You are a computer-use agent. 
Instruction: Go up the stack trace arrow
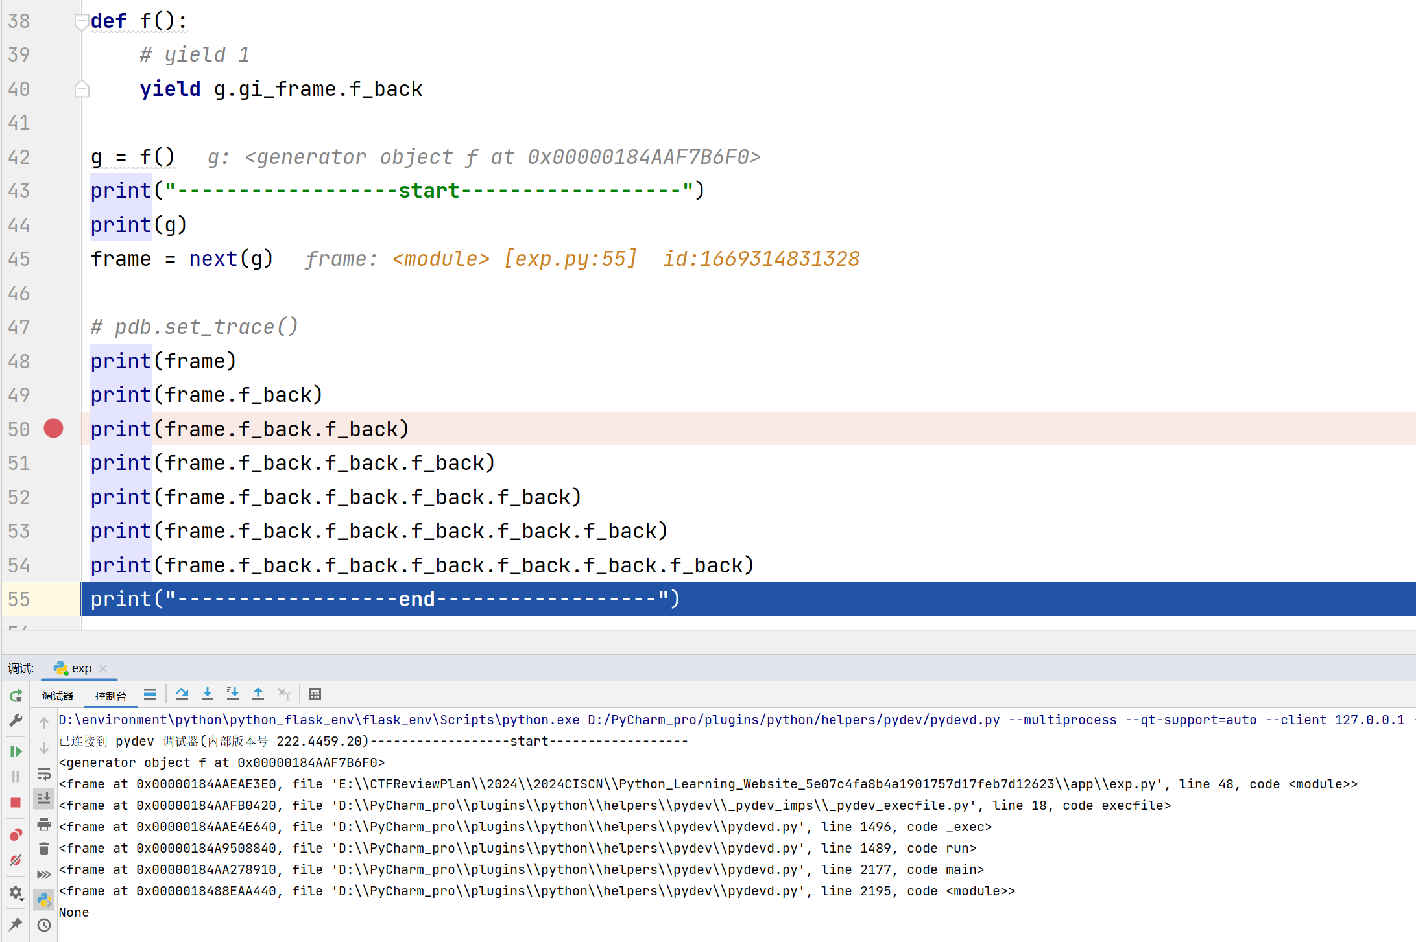click(x=44, y=723)
